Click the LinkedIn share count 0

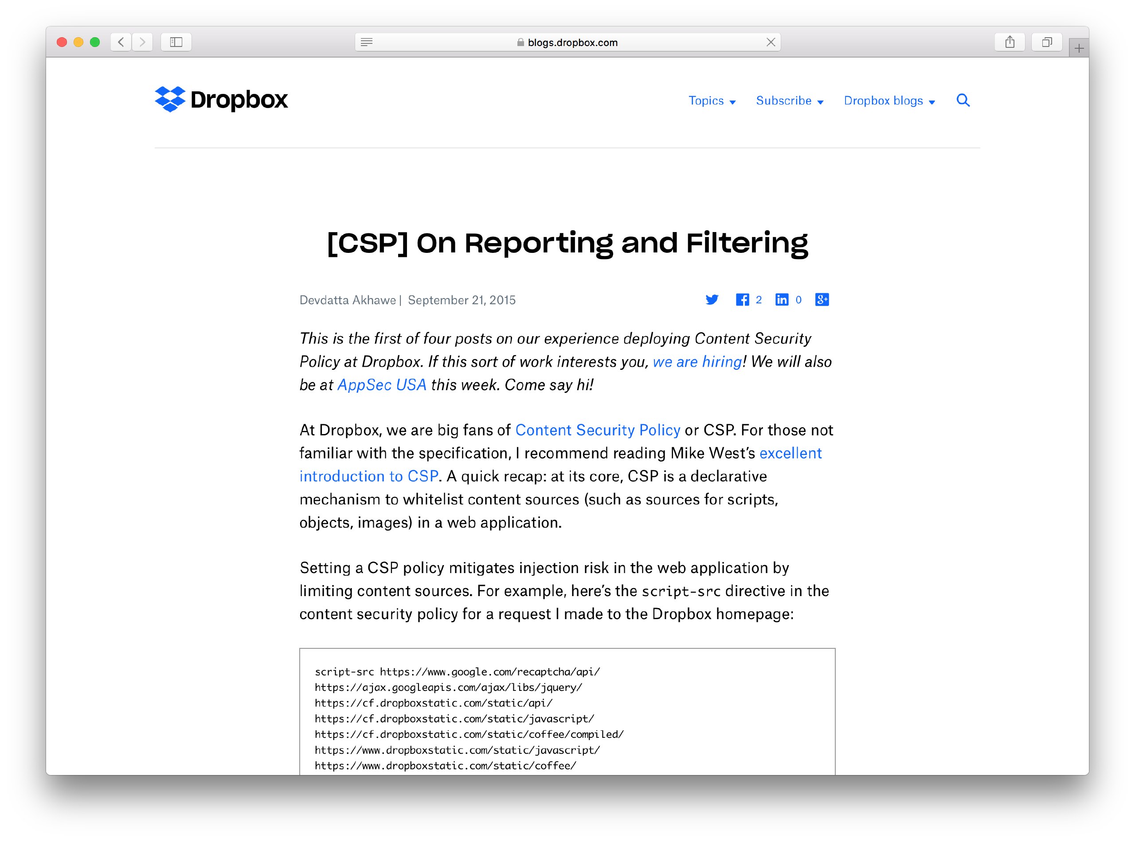point(798,300)
